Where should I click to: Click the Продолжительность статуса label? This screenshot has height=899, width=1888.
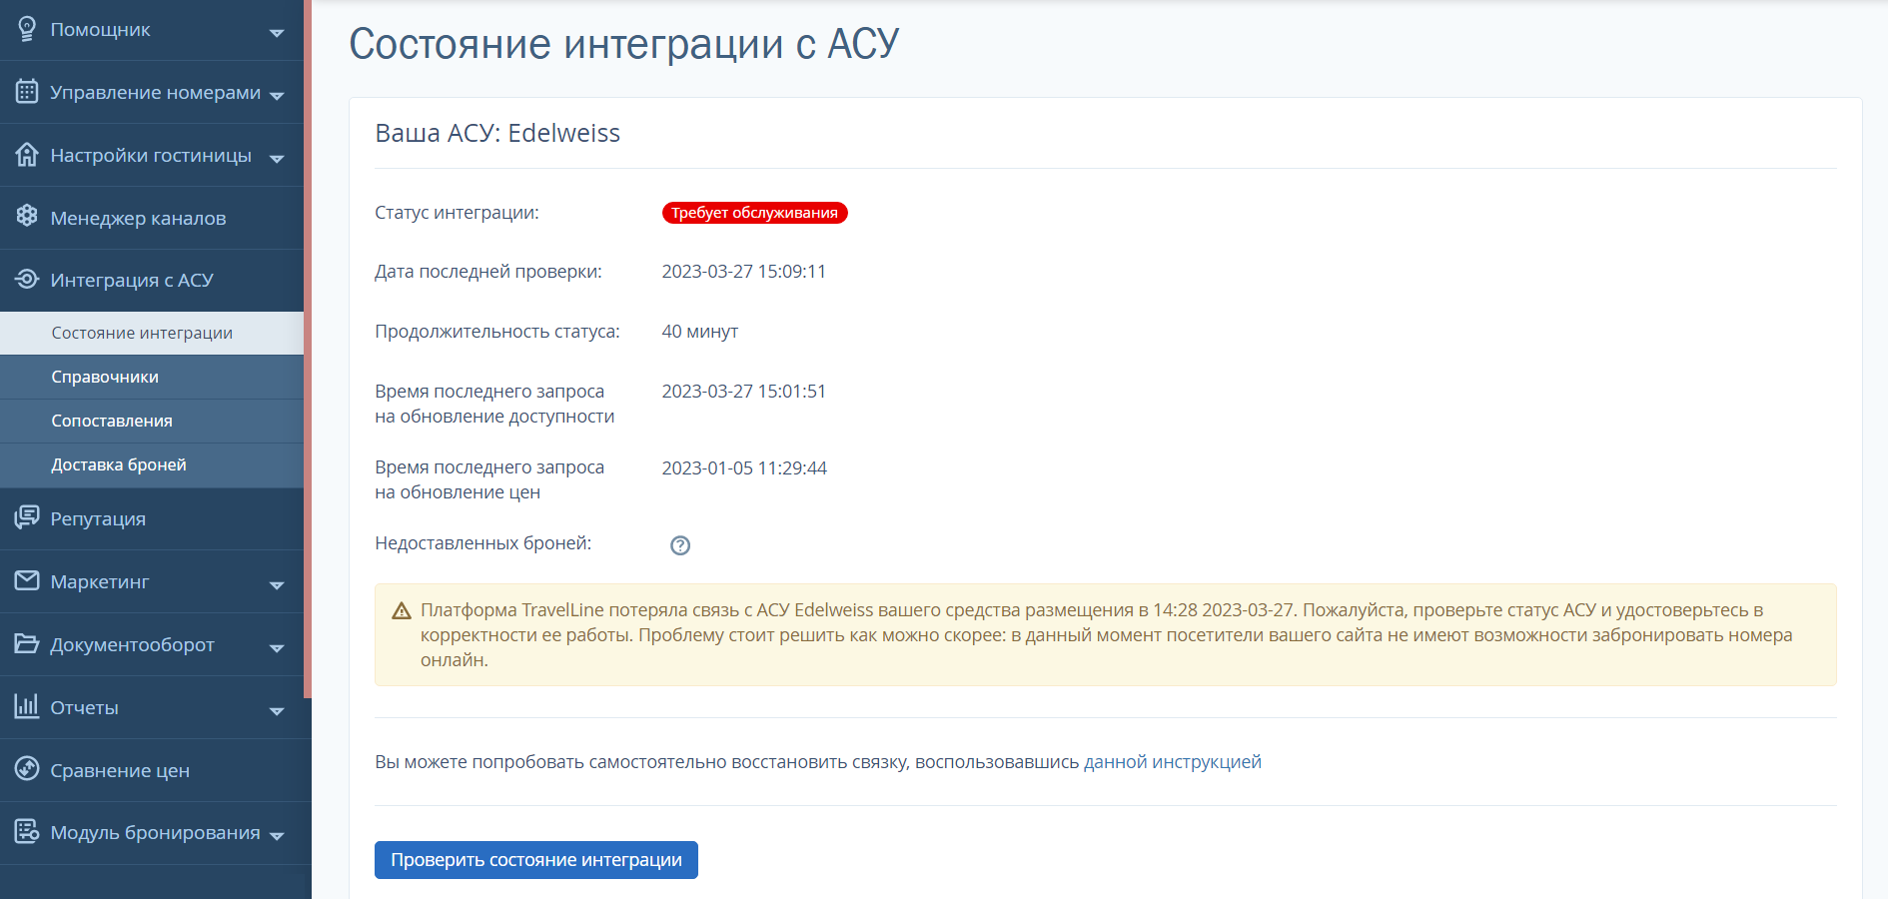pyautogui.click(x=497, y=332)
